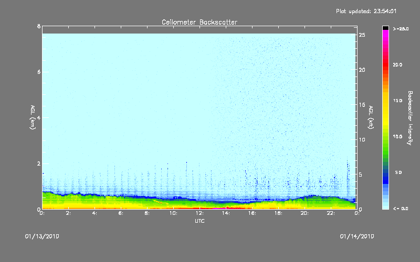Viewport: 420px width, 262px height.
Task: Click the '22:' hour label on the time axis
Action: coord(331,213)
